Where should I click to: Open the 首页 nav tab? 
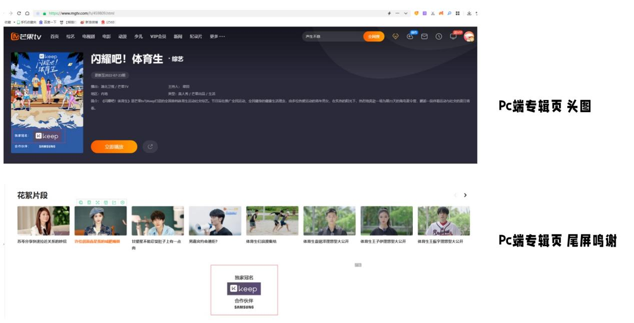(55, 36)
